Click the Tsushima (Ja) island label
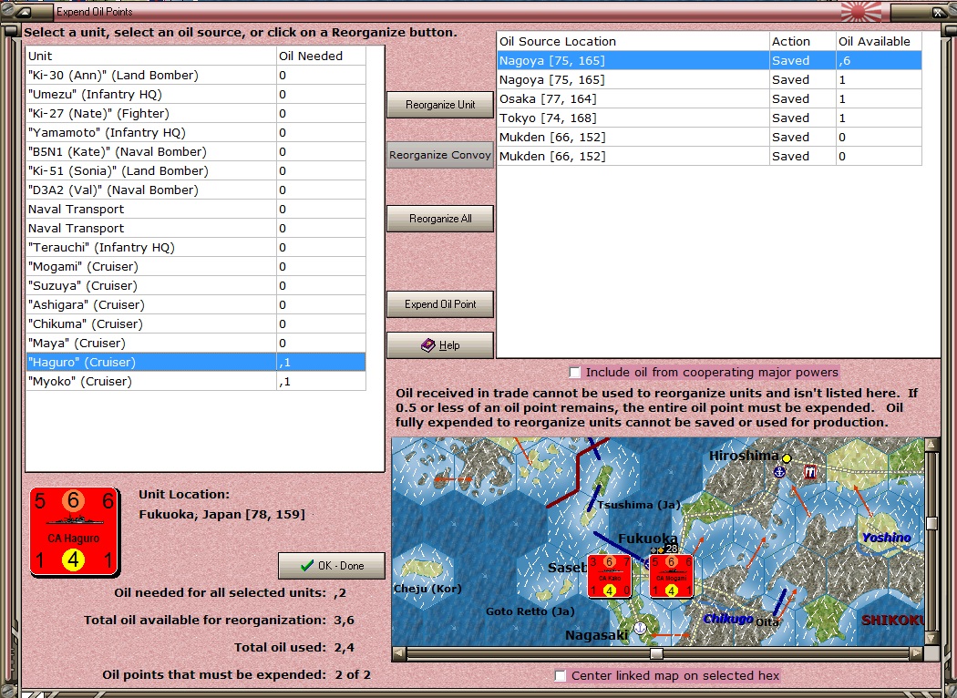 click(639, 505)
